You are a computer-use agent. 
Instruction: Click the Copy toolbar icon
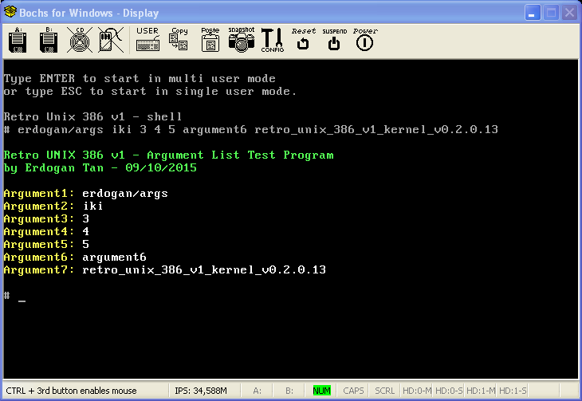[x=179, y=40]
